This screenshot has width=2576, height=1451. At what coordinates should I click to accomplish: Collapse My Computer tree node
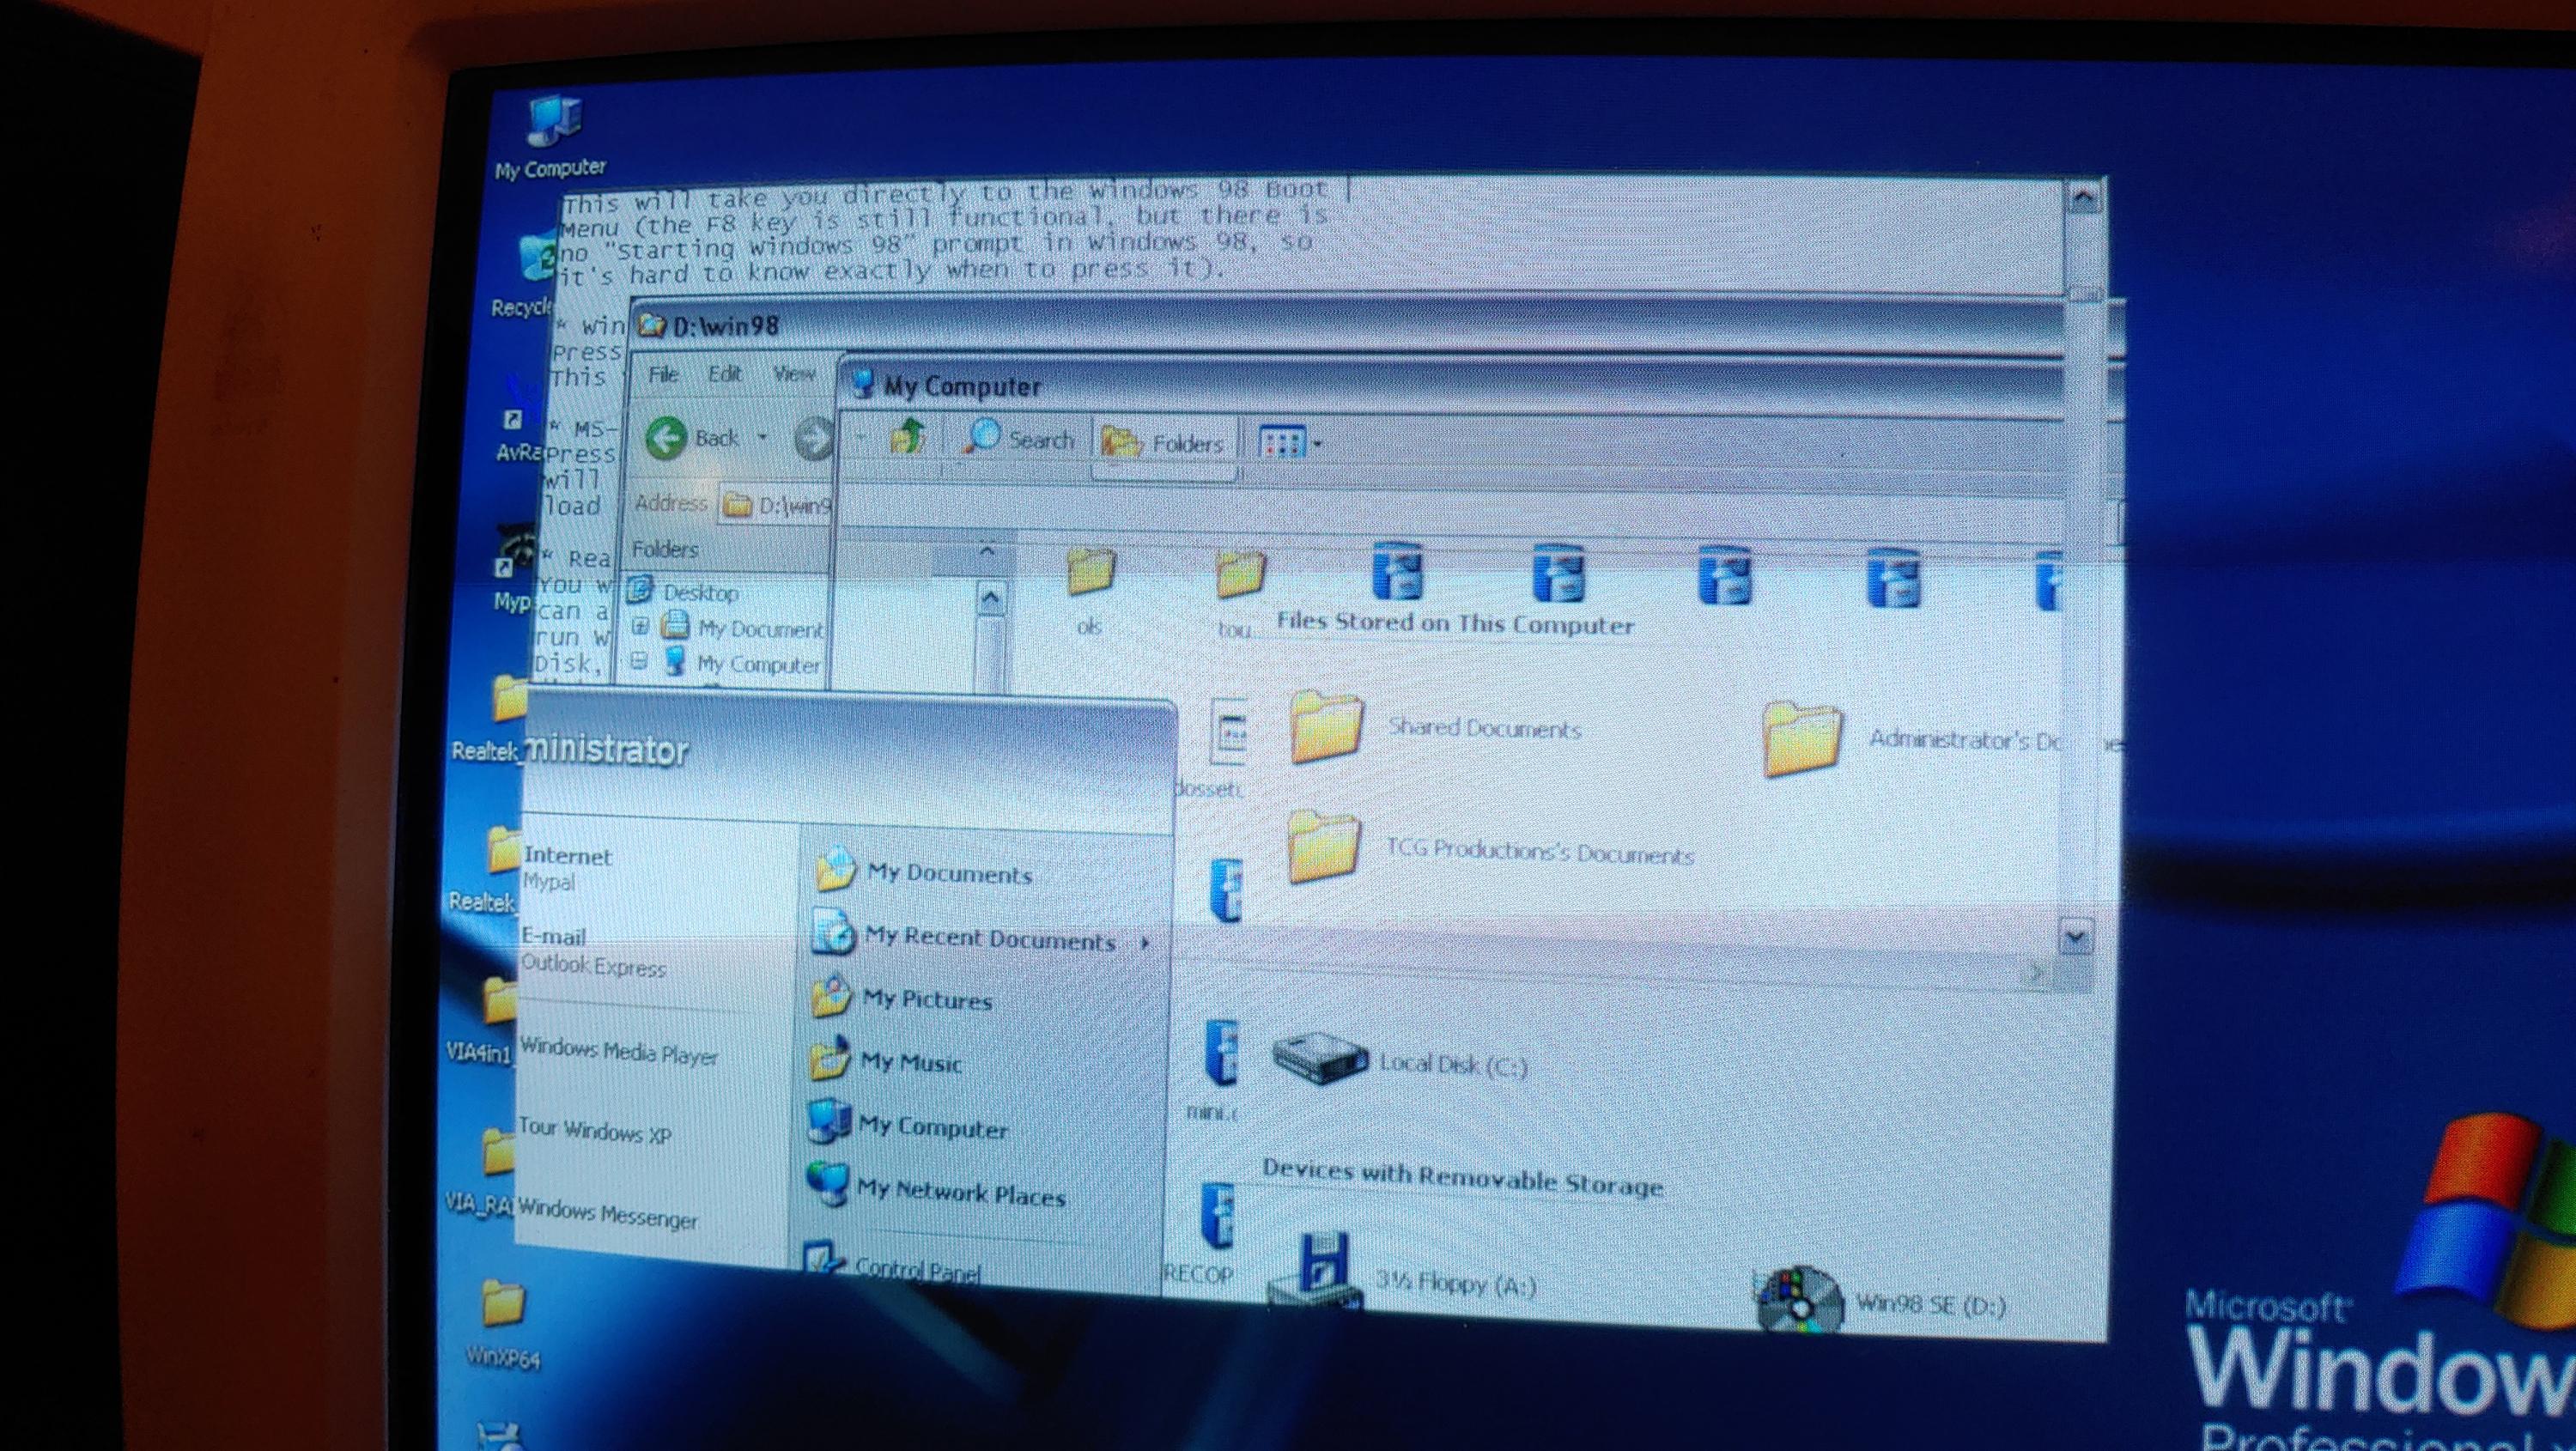[x=639, y=661]
